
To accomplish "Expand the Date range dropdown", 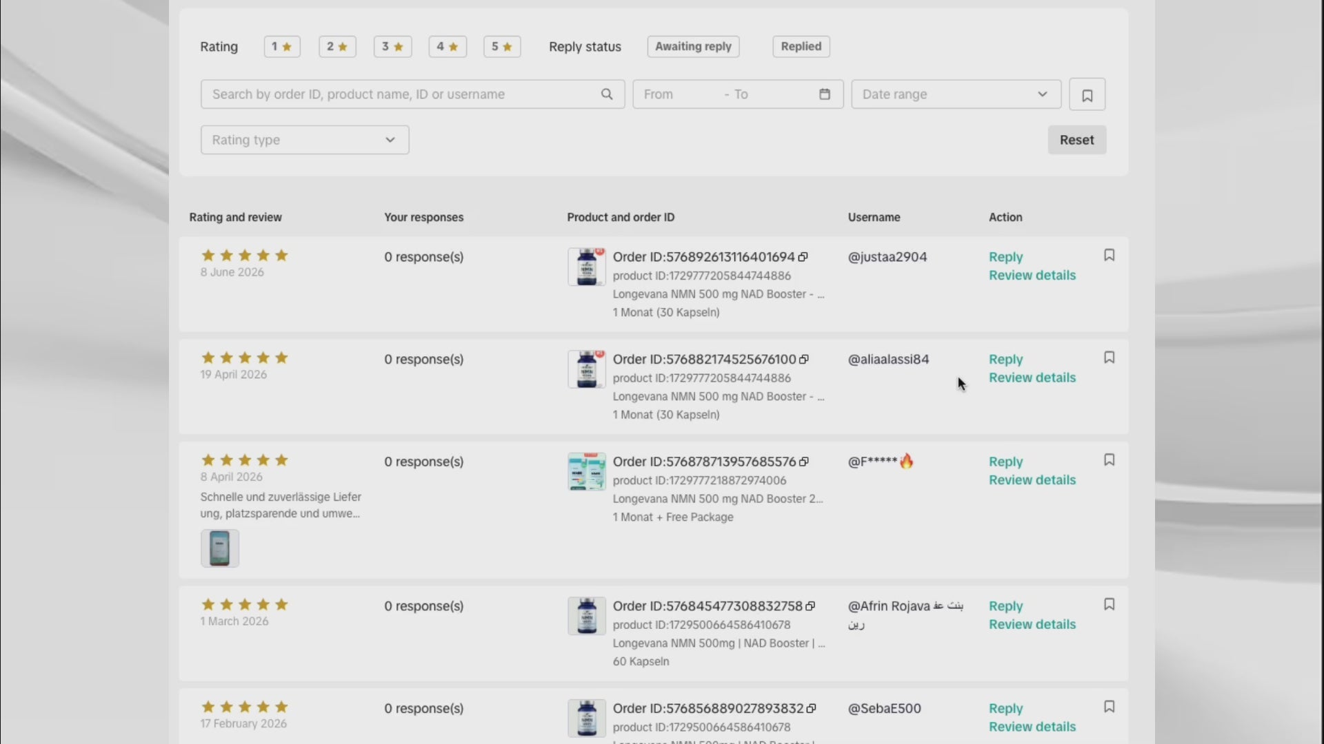I will (956, 94).
